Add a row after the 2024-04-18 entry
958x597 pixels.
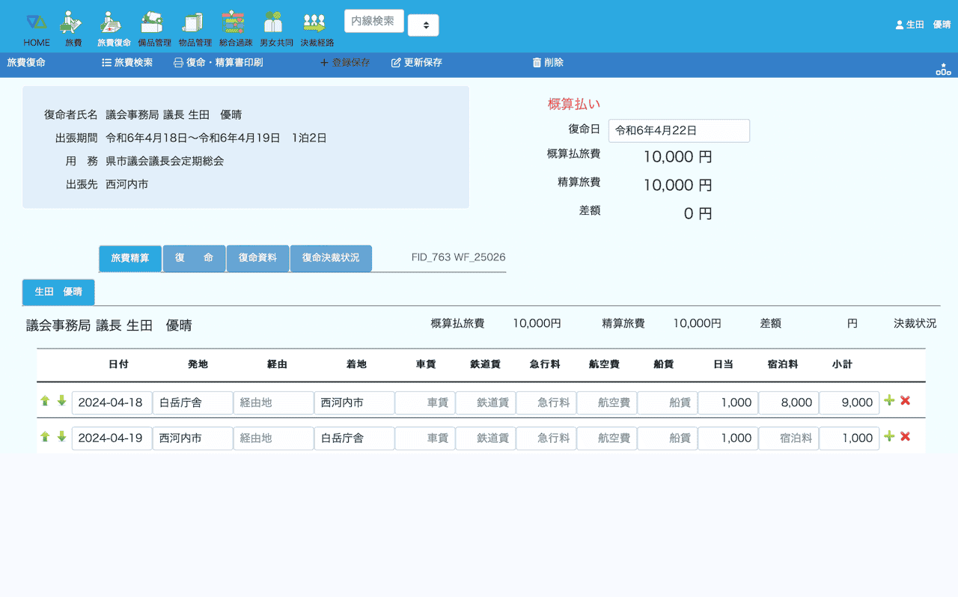[889, 401]
